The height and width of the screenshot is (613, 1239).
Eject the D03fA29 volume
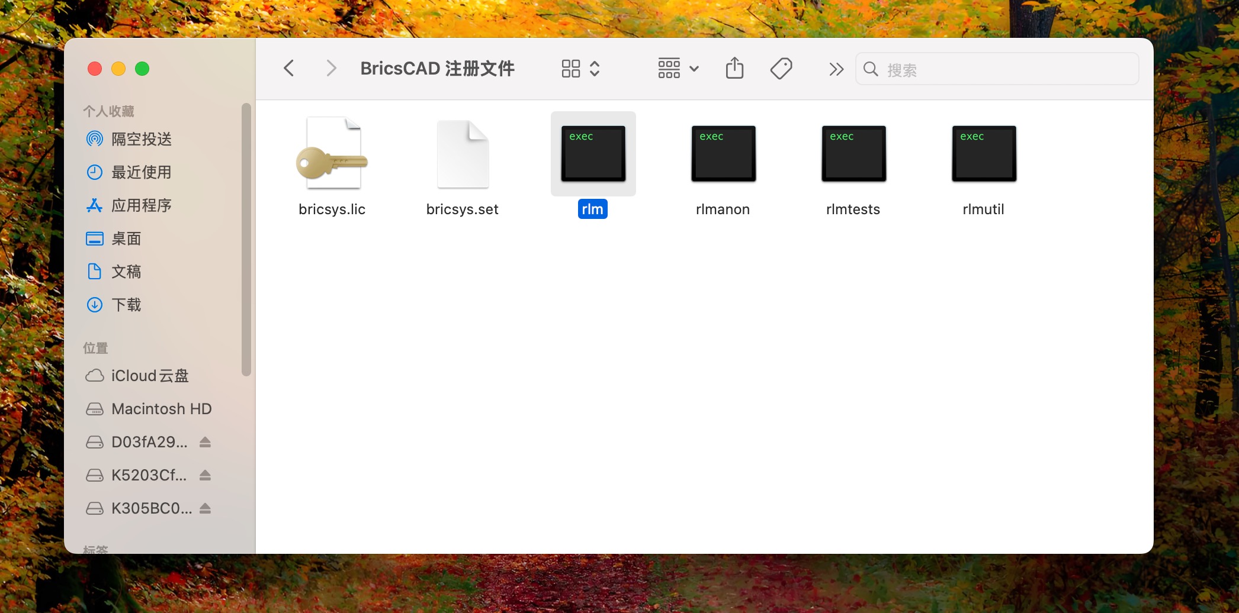tap(205, 442)
